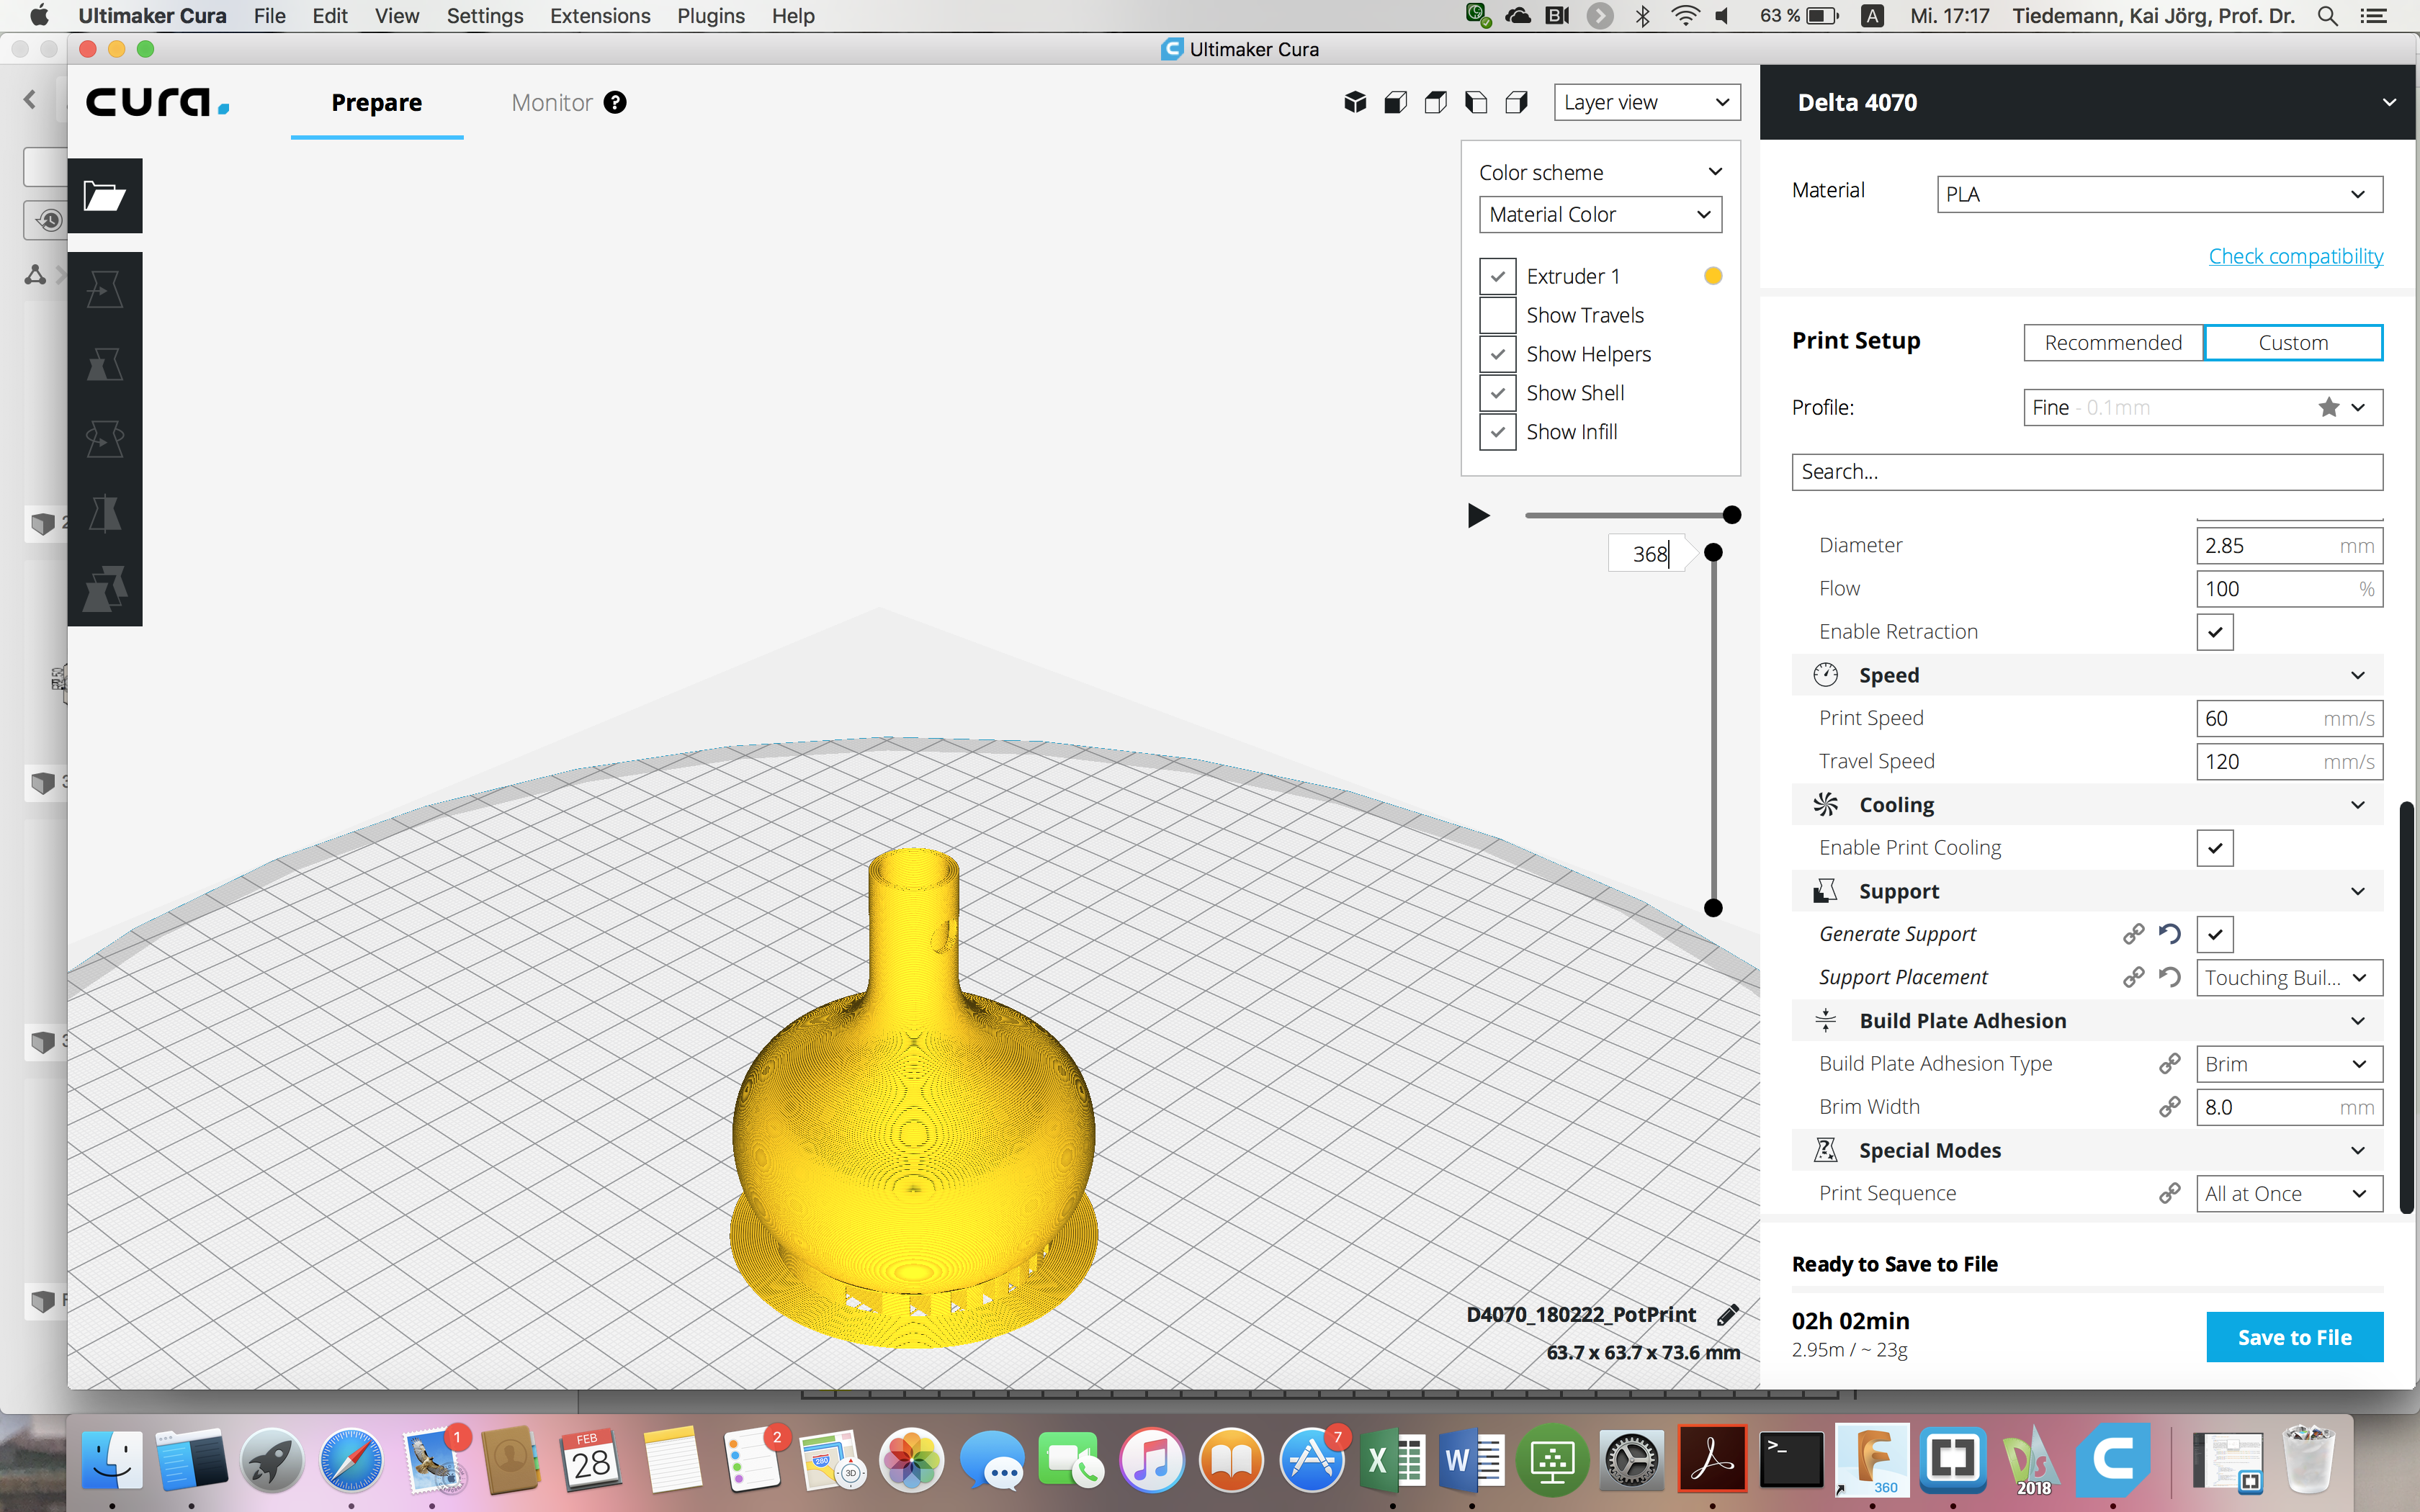Viewport: 2420px width, 1512px height.
Task: Play the layer view simulation
Action: pos(1478,515)
